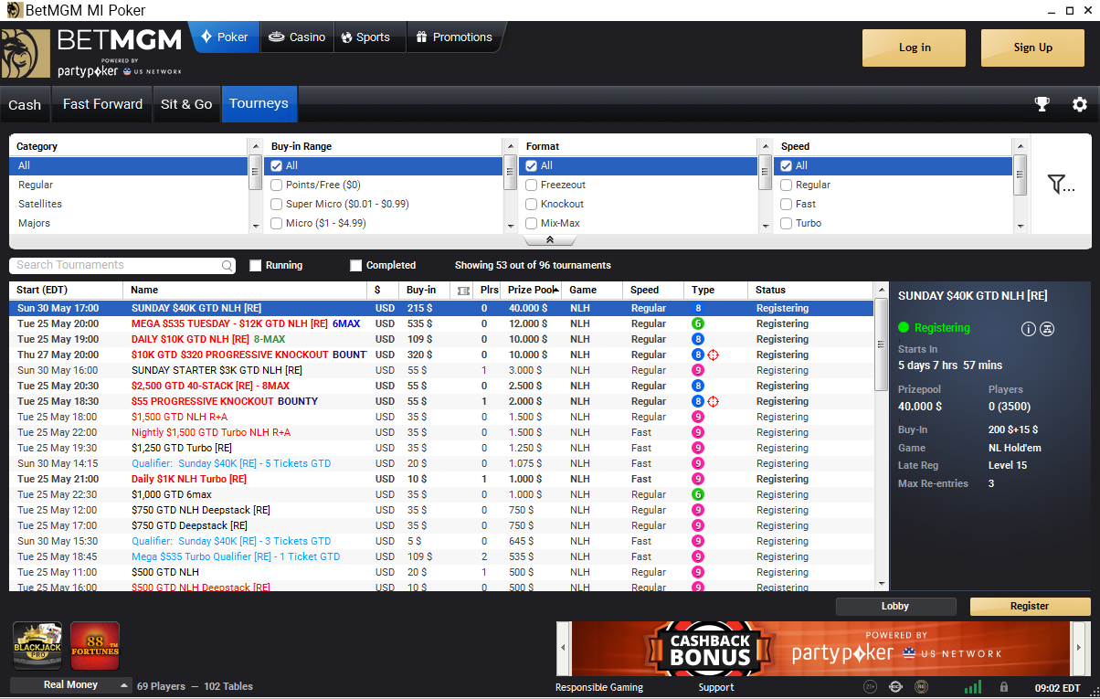The height and width of the screenshot is (699, 1100).
Task: Click the Register button
Action: pyautogui.click(x=1030, y=606)
